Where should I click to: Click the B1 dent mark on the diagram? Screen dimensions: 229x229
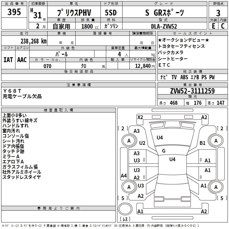coord(203,143)
